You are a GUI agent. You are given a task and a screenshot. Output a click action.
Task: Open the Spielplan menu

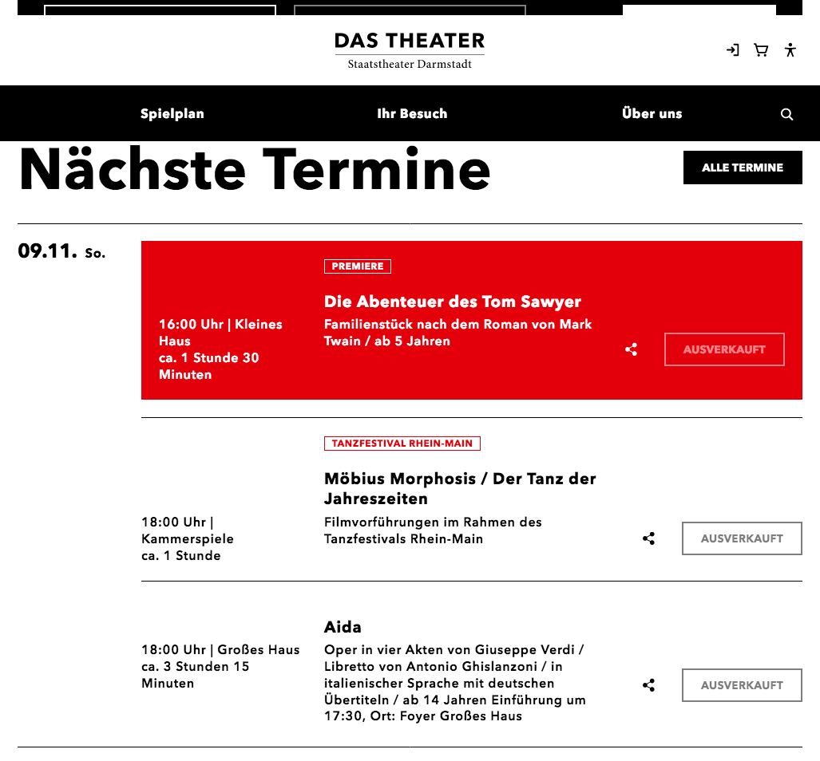[x=172, y=113]
